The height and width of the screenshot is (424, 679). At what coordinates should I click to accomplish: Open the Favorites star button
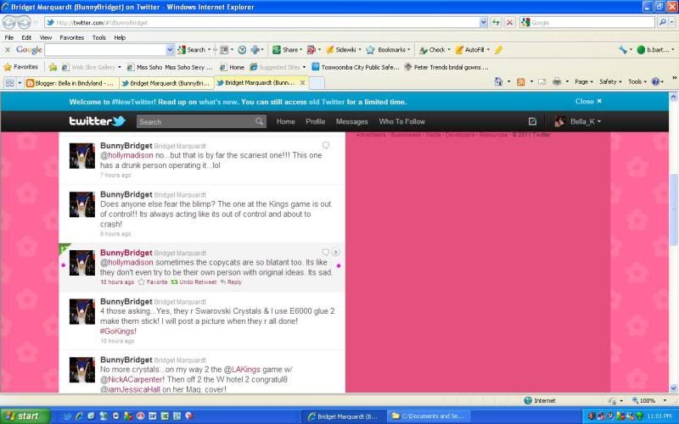click(x=20, y=67)
